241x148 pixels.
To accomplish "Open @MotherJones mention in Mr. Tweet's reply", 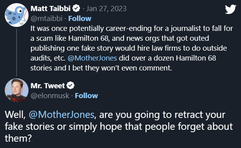I will click(x=61, y=115).
